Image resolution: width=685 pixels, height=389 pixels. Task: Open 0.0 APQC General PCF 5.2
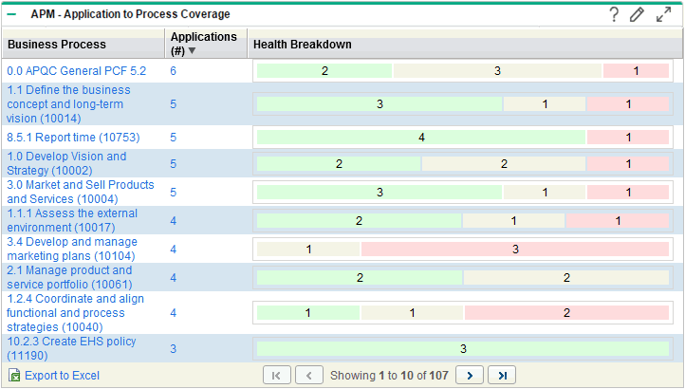point(76,71)
